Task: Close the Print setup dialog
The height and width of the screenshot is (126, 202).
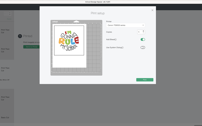Action: (x=152, y=10)
